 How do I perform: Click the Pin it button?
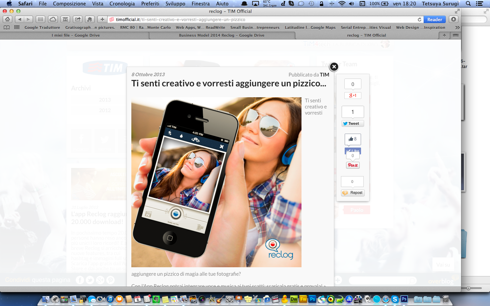tap(353, 165)
